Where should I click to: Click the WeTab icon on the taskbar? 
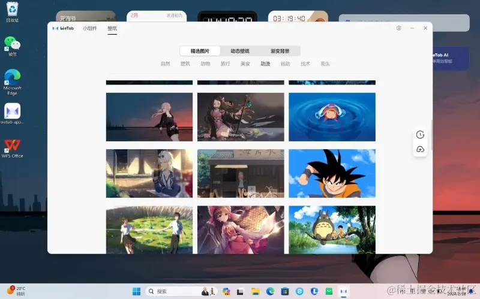tap(343, 291)
